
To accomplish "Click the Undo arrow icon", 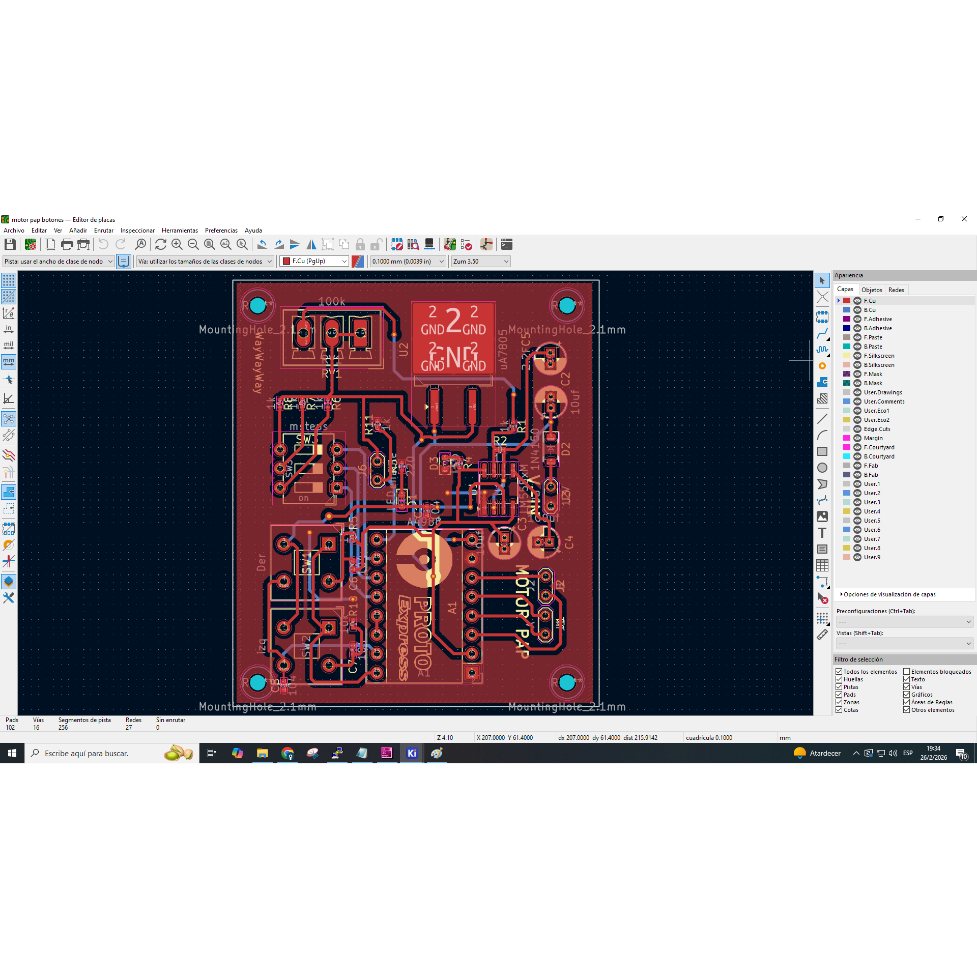I will pyautogui.click(x=103, y=245).
